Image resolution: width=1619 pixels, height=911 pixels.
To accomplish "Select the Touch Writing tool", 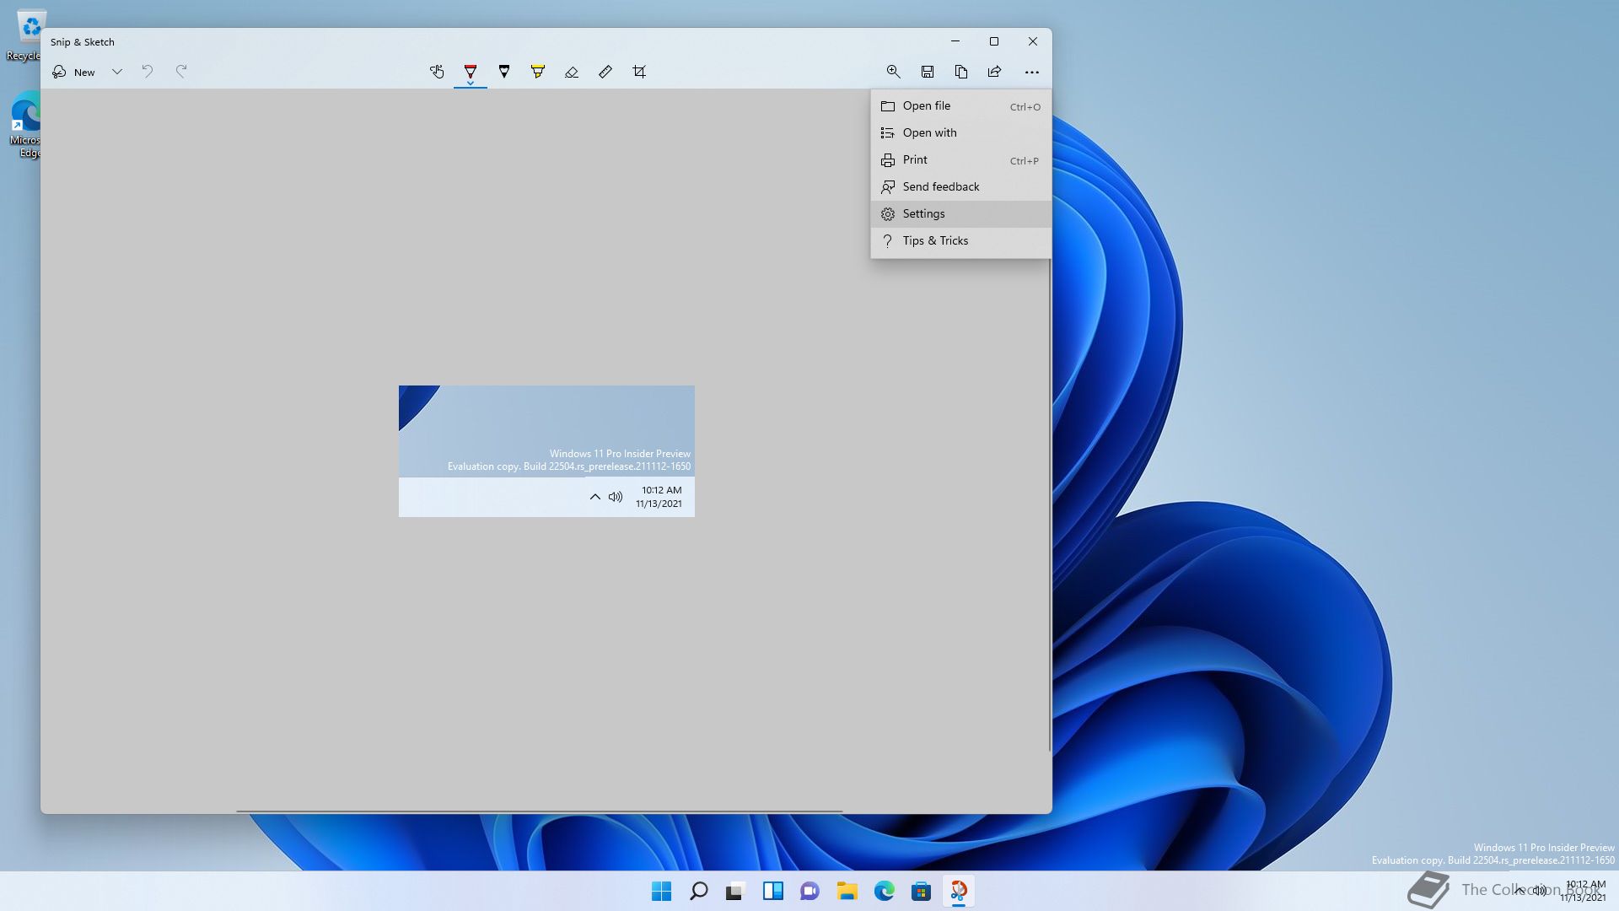I will pyautogui.click(x=437, y=72).
